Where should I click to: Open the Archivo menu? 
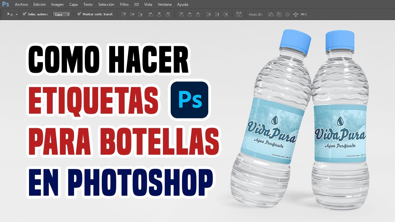coord(21,5)
